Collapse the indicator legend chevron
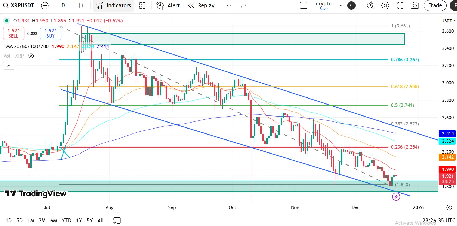This screenshot has height=226, width=457. [x=9, y=66]
